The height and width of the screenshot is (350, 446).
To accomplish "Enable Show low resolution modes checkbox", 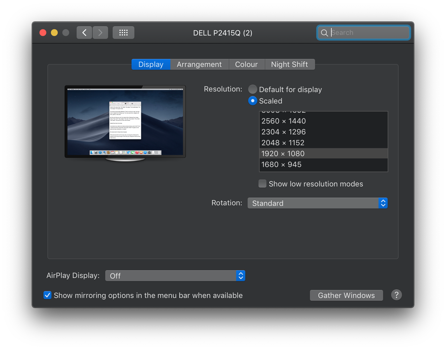I will click(262, 184).
